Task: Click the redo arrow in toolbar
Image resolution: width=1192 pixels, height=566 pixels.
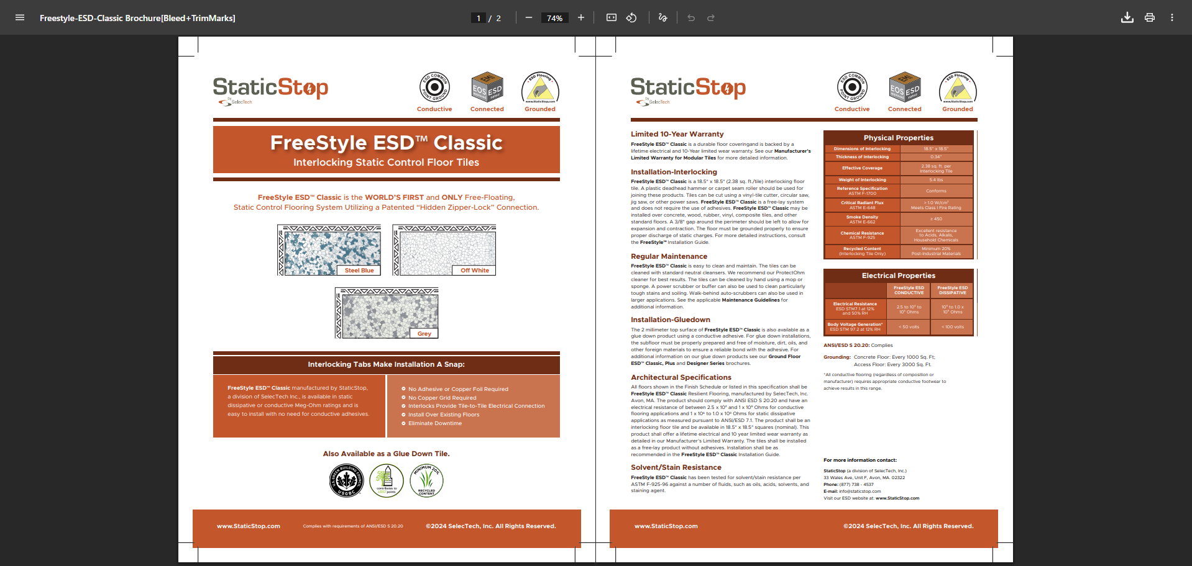Action: [711, 17]
